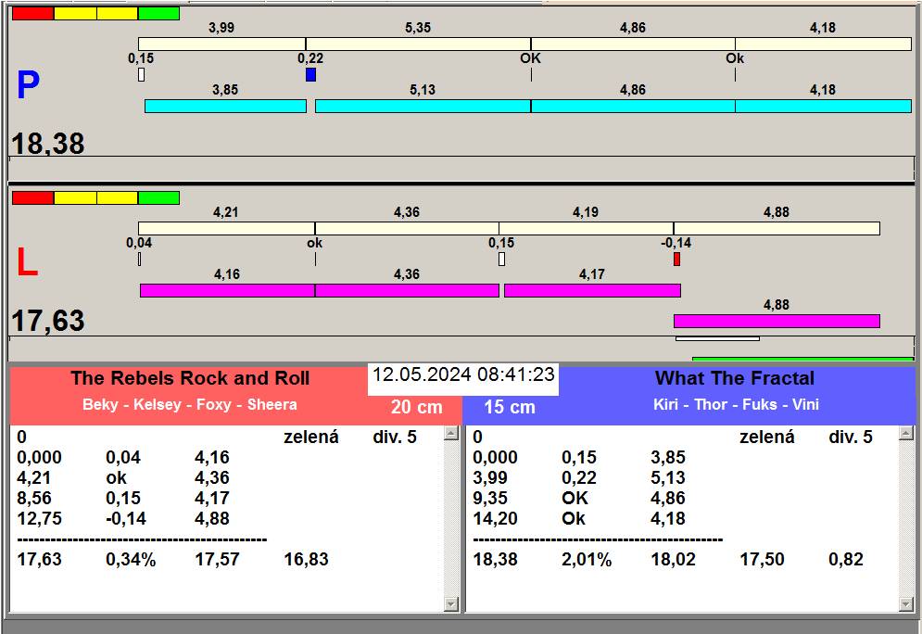Select What The Fractal team header
This screenshot has width=922, height=634.
pyautogui.click(x=734, y=378)
